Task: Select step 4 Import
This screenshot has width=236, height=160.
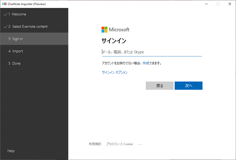Action: pyautogui.click(x=34, y=51)
